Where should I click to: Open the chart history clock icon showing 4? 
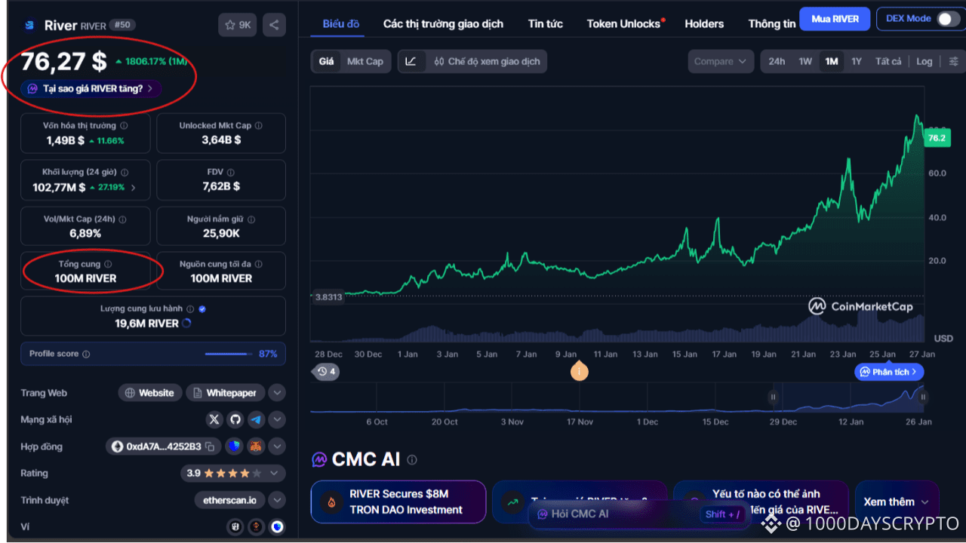(x=325, y=371)
